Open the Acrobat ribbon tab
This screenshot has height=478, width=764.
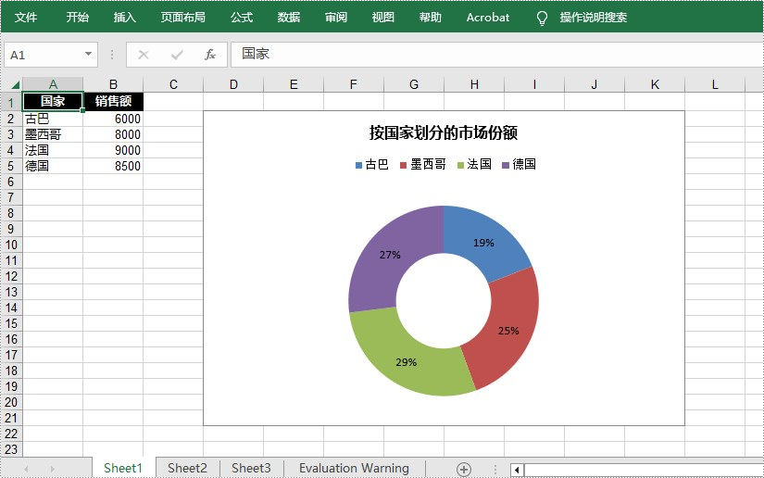coord(488,18)
